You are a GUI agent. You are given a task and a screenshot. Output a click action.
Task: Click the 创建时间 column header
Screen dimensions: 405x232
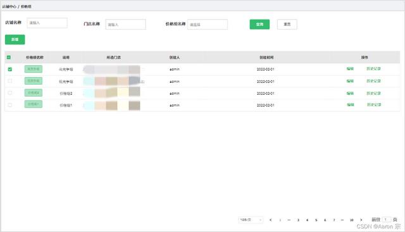(x=266, y=58)
